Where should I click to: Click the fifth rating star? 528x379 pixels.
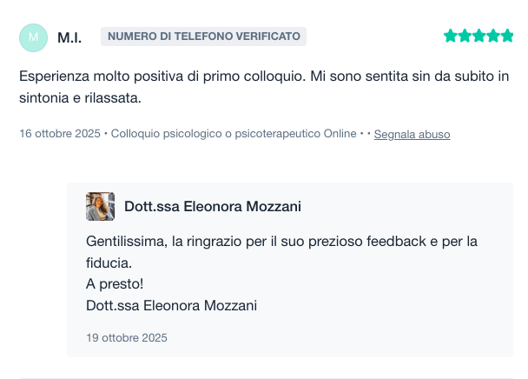pyautogui.click(x=506, y=36)
